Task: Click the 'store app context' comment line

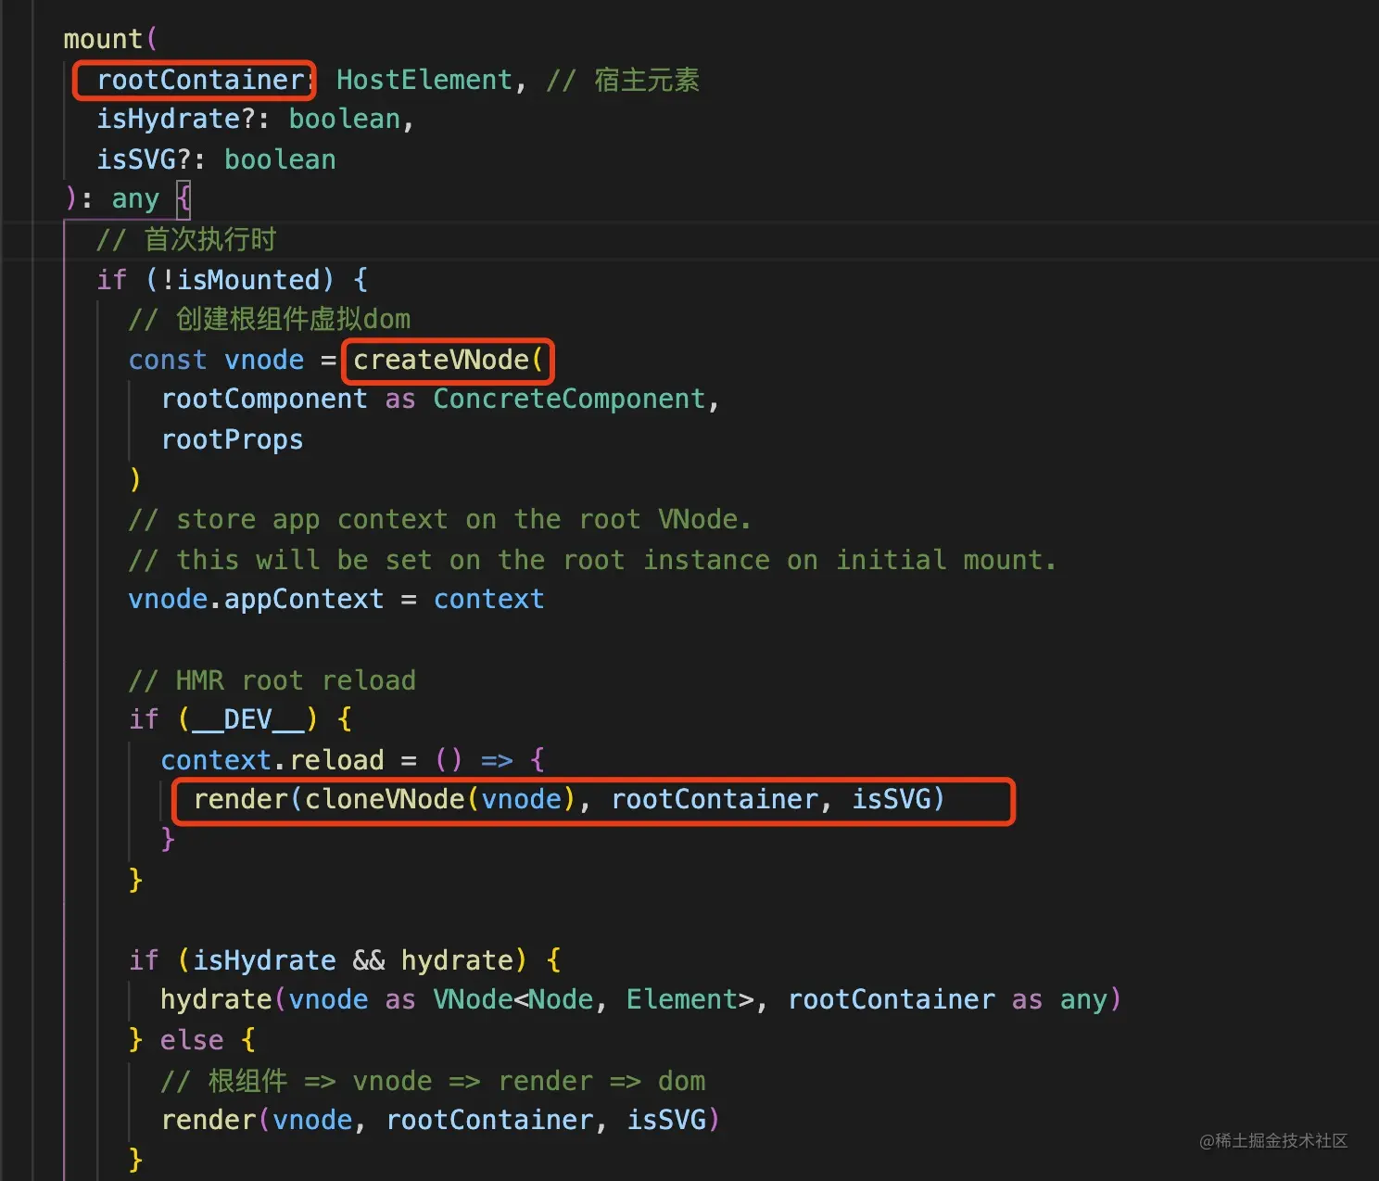Action: [440, 520]
